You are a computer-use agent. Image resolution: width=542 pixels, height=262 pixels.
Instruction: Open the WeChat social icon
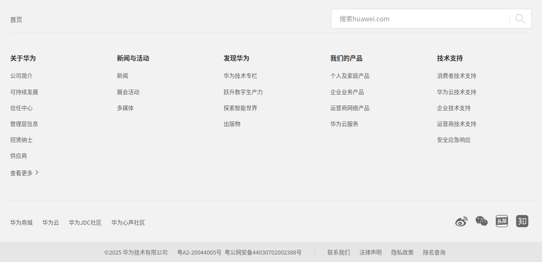point(481,221)
